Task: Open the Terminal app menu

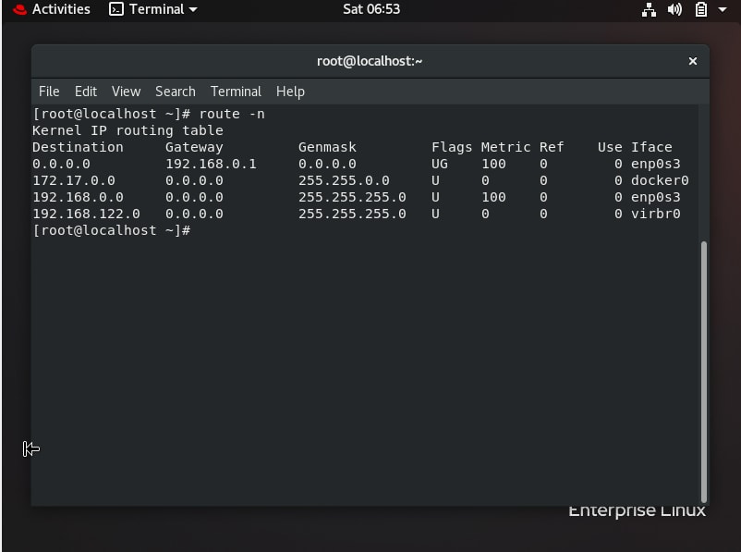Action: 153,9
